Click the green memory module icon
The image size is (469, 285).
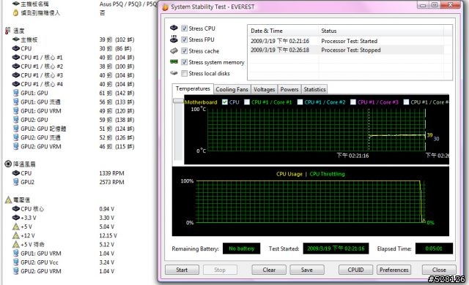pyautogui.click(x=174, y=61)
